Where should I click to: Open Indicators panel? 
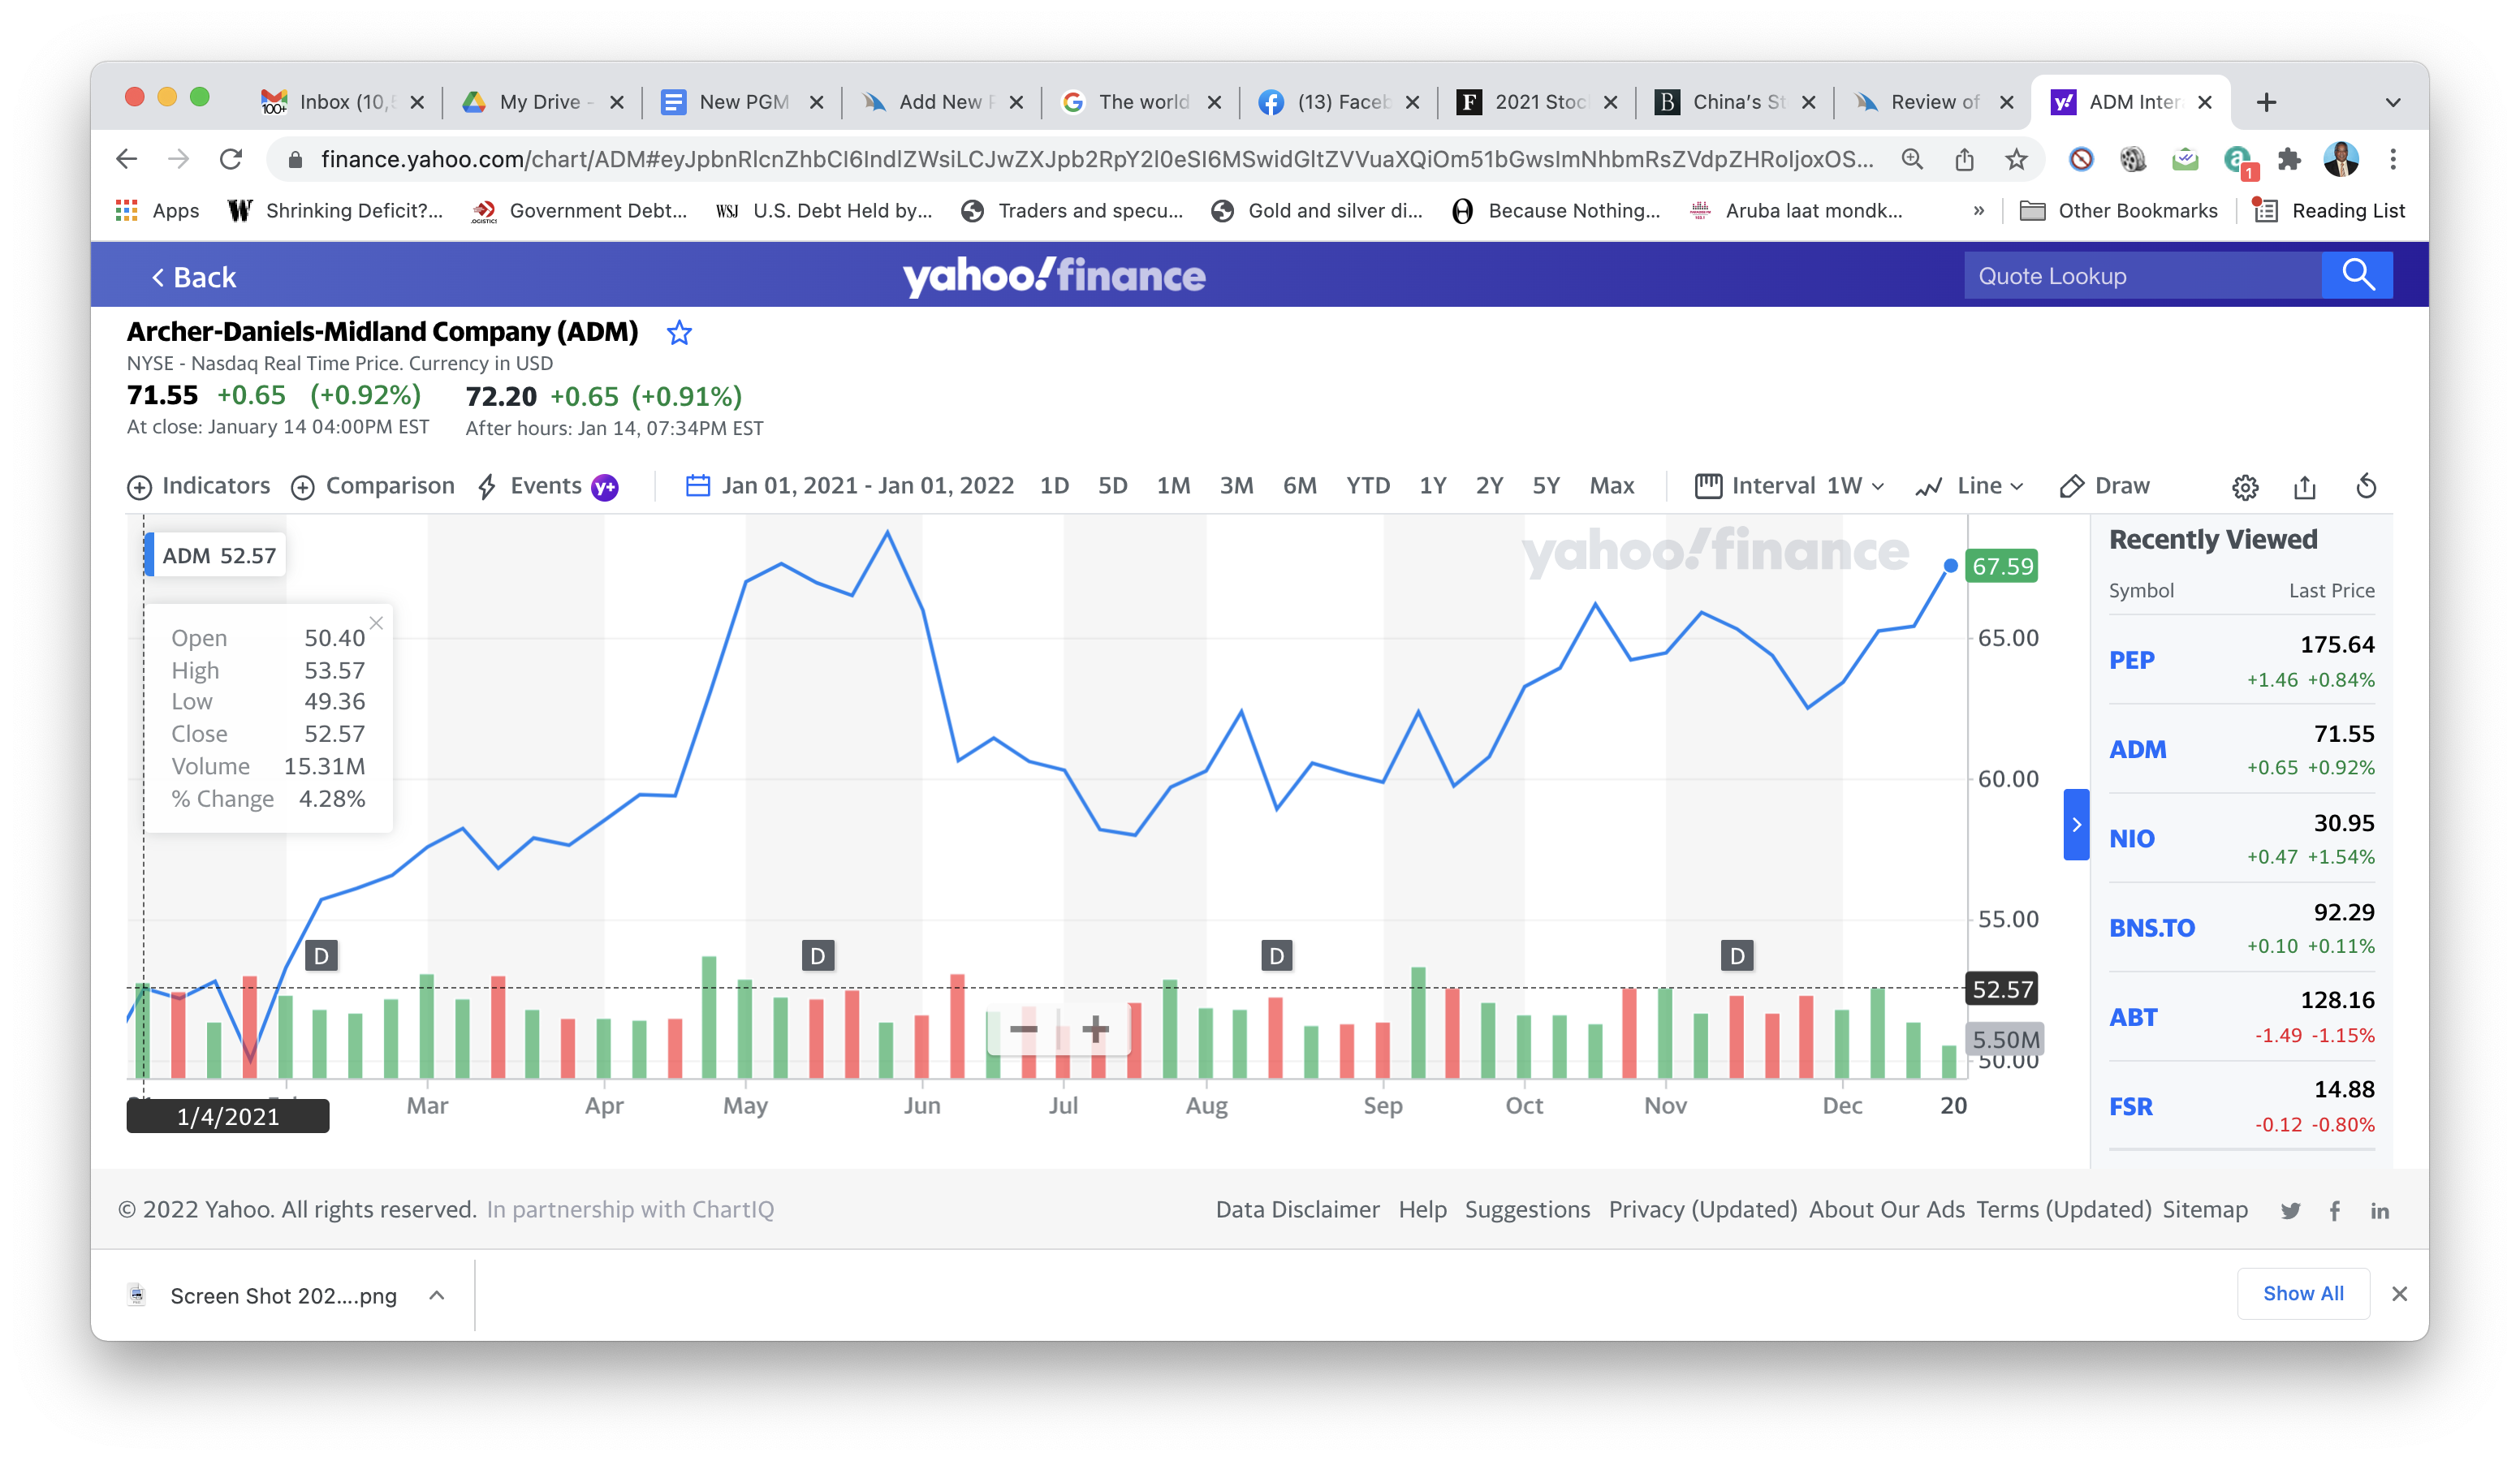(x=198, y=486)
